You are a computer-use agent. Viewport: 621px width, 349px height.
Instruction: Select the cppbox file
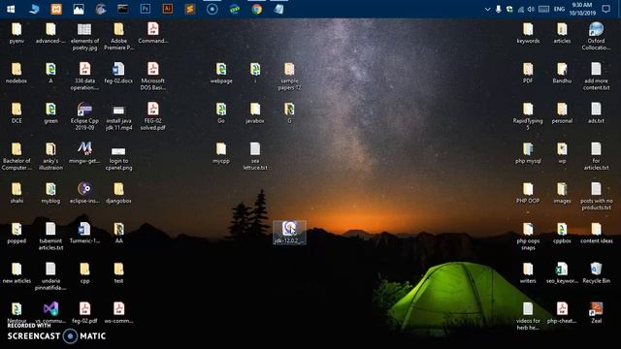[562, 233]
